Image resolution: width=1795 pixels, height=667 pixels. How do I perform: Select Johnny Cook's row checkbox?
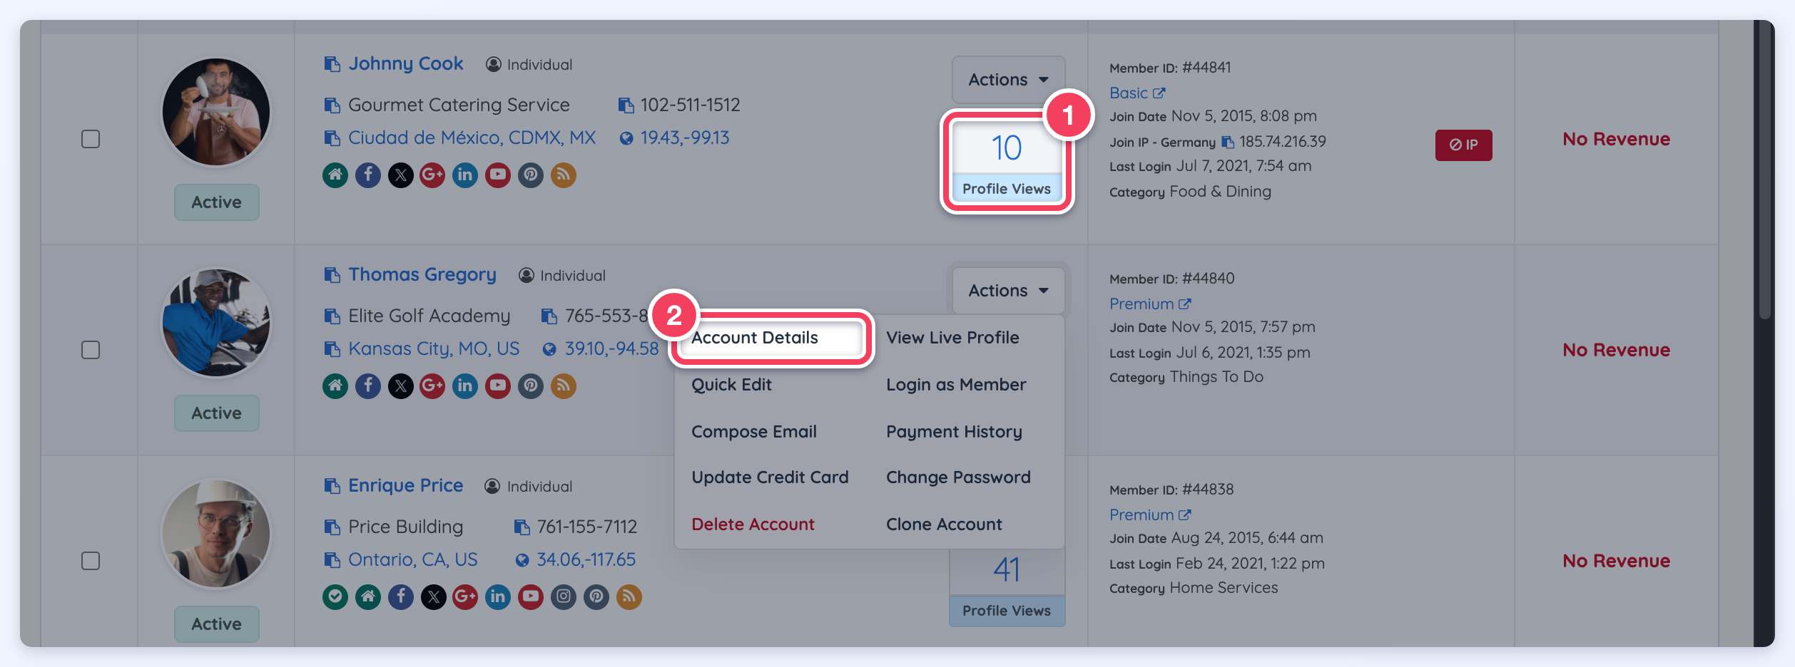(x=91, y=139)
